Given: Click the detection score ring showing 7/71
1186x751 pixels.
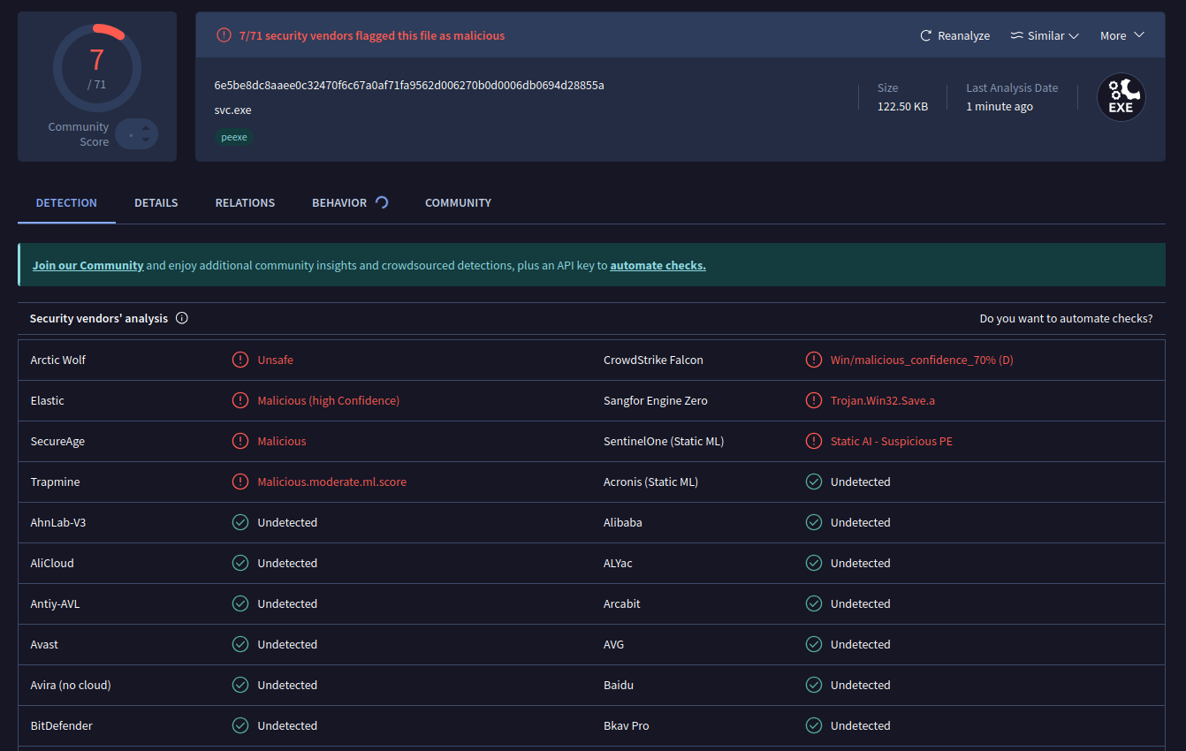Looking at the screenshot, I should (x=96, y=68).
